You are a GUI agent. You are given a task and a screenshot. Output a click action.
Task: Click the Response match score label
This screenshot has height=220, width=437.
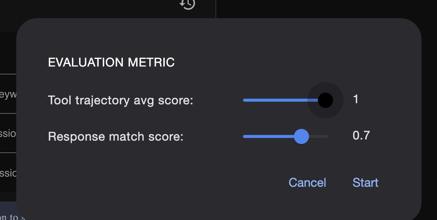(x=116, y=136)
